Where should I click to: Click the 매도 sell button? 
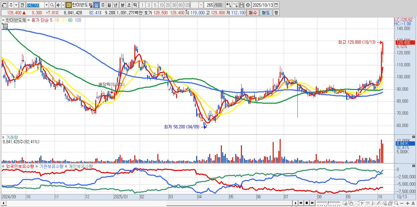pos(266,13)
